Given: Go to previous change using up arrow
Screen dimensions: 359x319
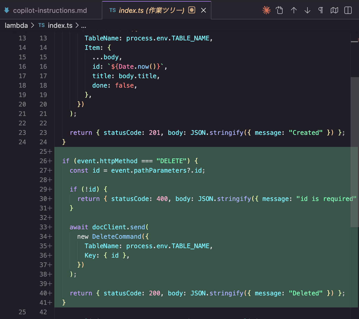Looking at the screenshot, I should click(294, 10).
